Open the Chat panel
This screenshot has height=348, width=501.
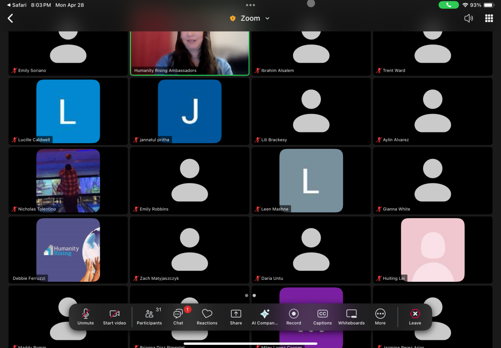tap(178, 317)
